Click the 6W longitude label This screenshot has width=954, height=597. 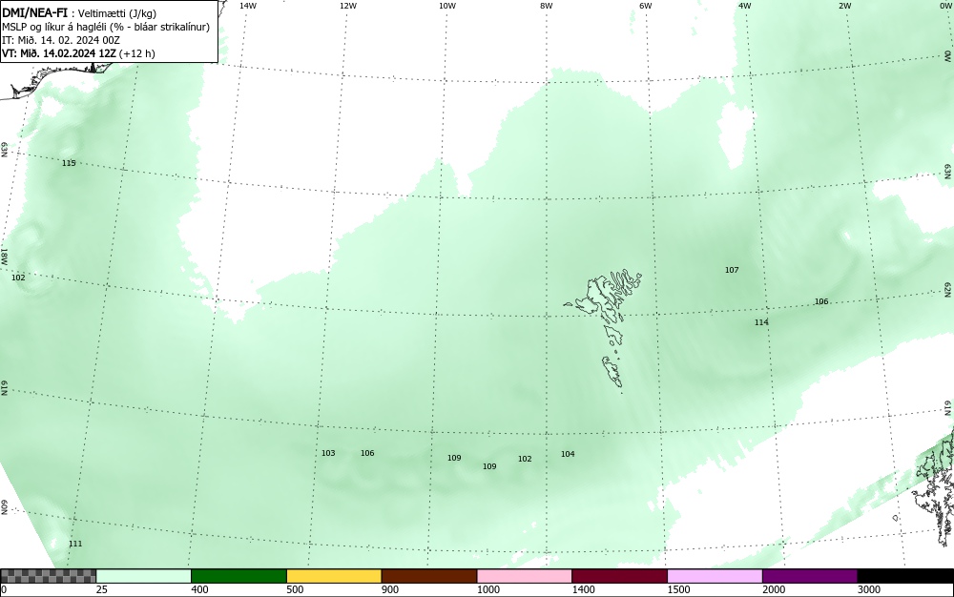[x=646, y=6]
